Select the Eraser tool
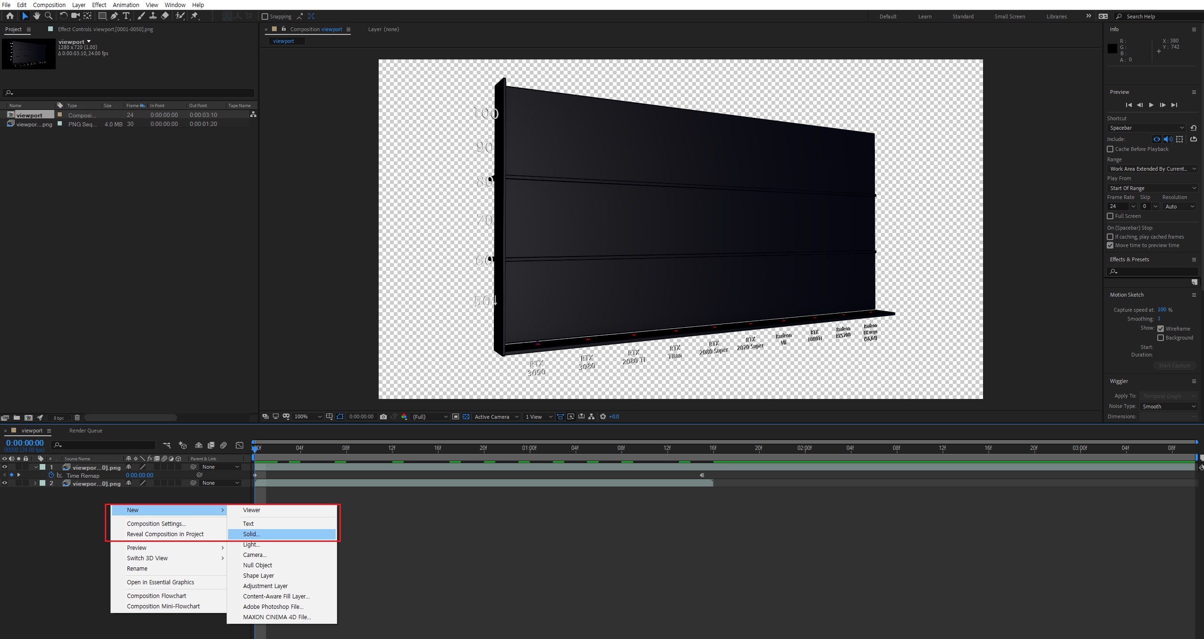Viewport: 1204px width, 639px height. pos(165,16)
